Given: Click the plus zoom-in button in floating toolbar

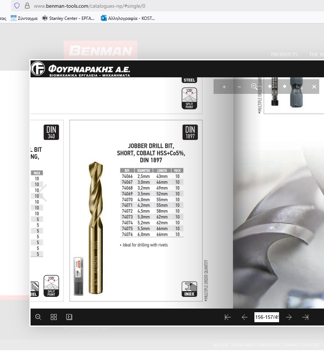Looking at the screenshot, I should pos(224,87).
